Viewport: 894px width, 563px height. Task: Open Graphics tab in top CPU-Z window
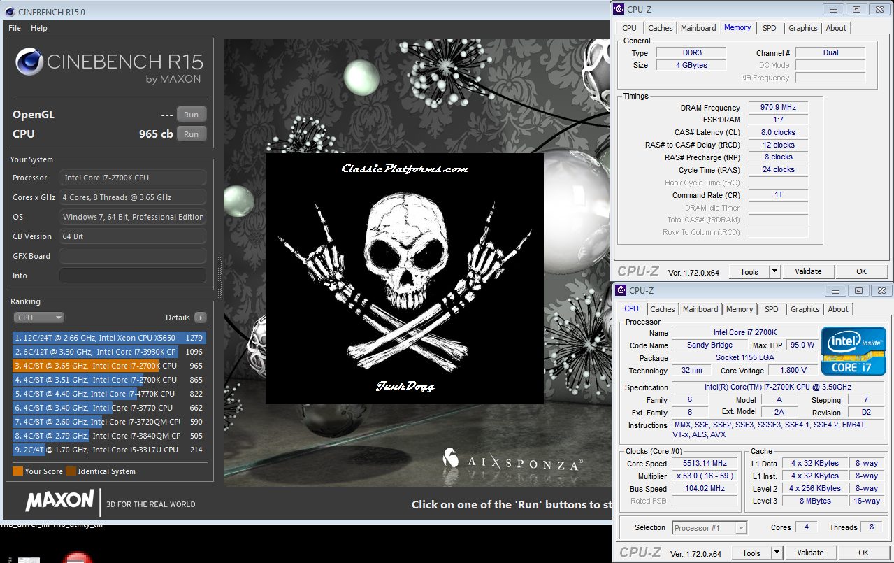(x=802, y=28)
